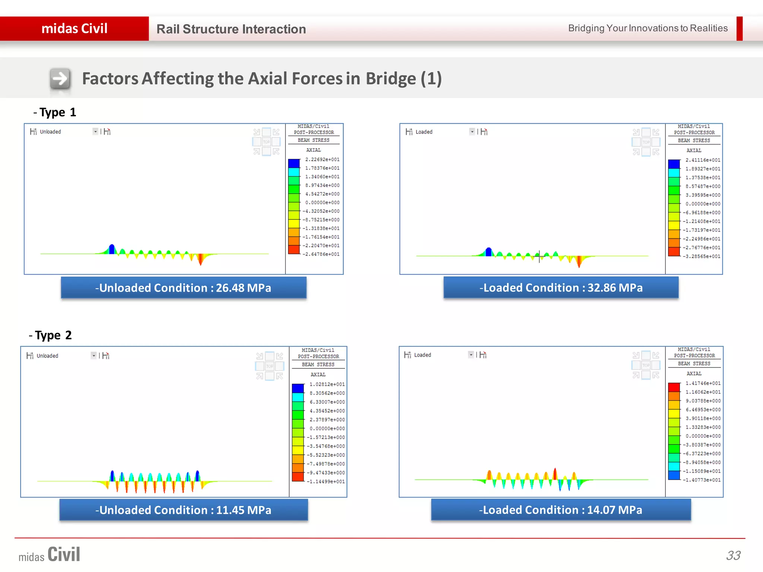The height and width of the screenshot is (572, 763).
Task: Click stage toolbar icon right of Type 1 Unloaded dropdown
Action: pyautogui.click(x=107, y=131)
